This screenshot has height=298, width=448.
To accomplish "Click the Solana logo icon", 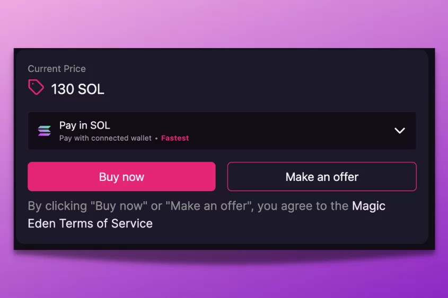I will point(45,131).
